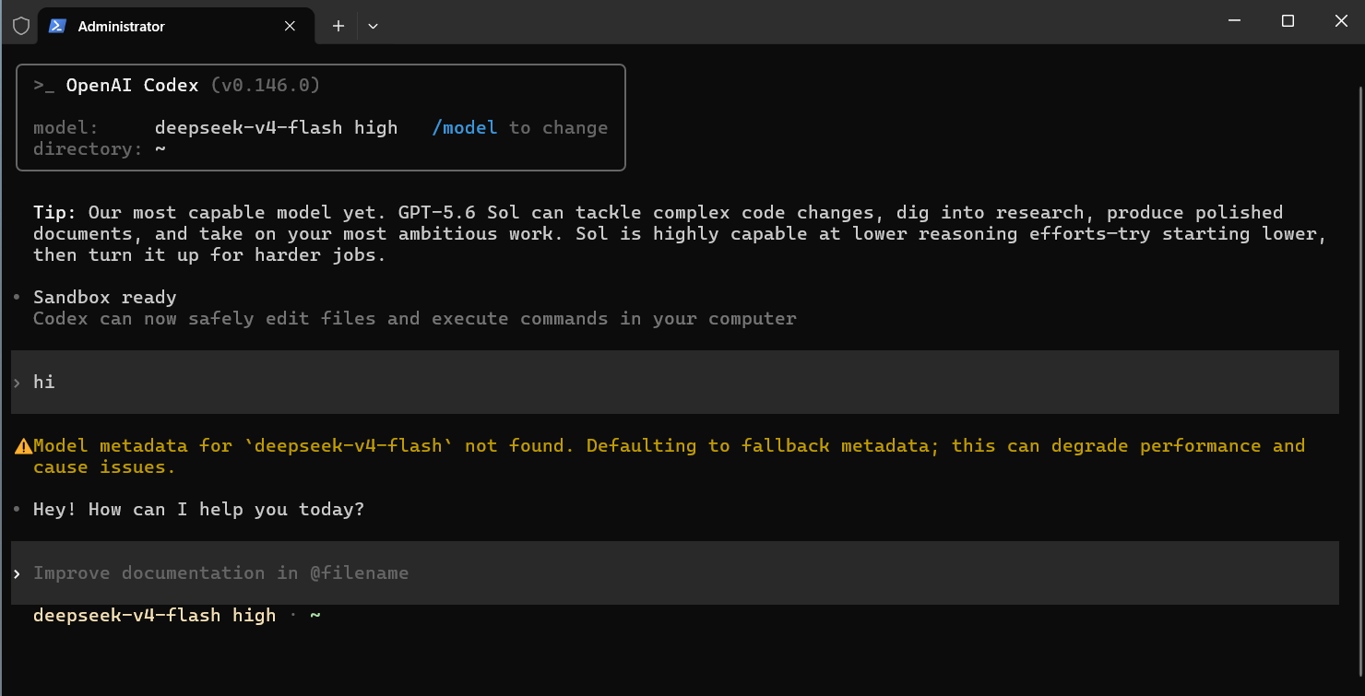Click the shield icon in title bar
Image resolution: width=1365 pixels, height=696 pixels.
pyautogui.click(x=21, y=26)
